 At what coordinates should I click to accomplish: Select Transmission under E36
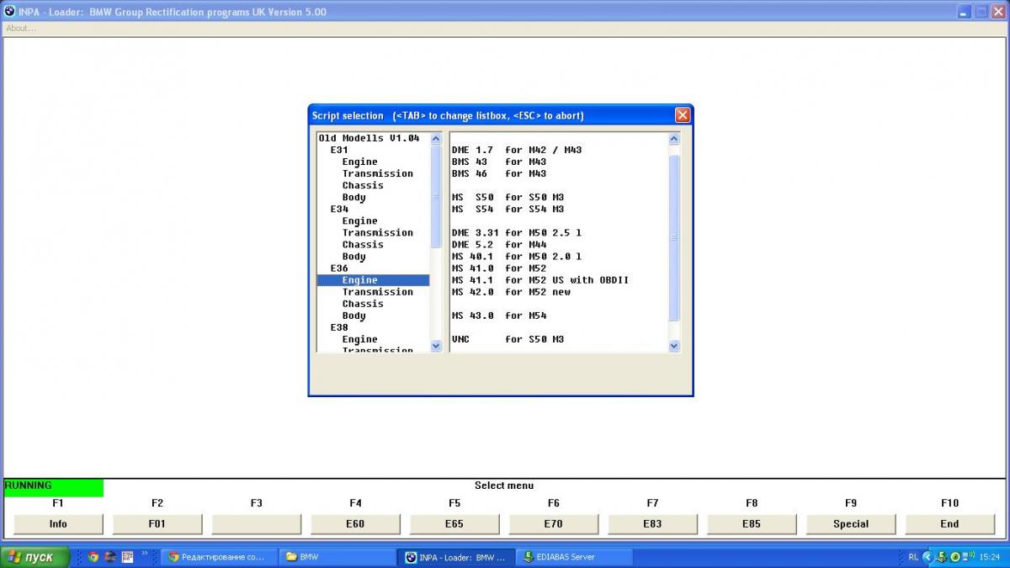pos(378,292)
